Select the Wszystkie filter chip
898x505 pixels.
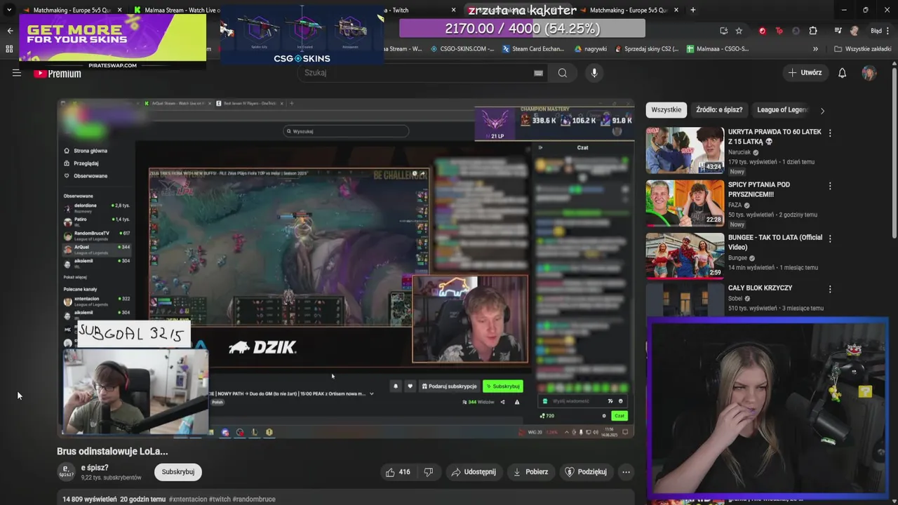tap(666, 110)
